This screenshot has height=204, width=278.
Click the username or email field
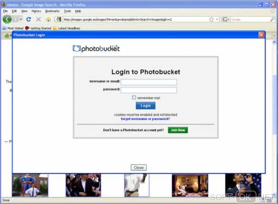(x=149, y=82)
